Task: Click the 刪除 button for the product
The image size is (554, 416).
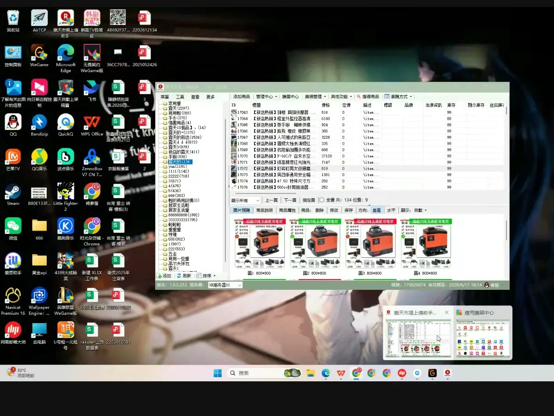Action: pyautogui.click(x=319, y=210)
